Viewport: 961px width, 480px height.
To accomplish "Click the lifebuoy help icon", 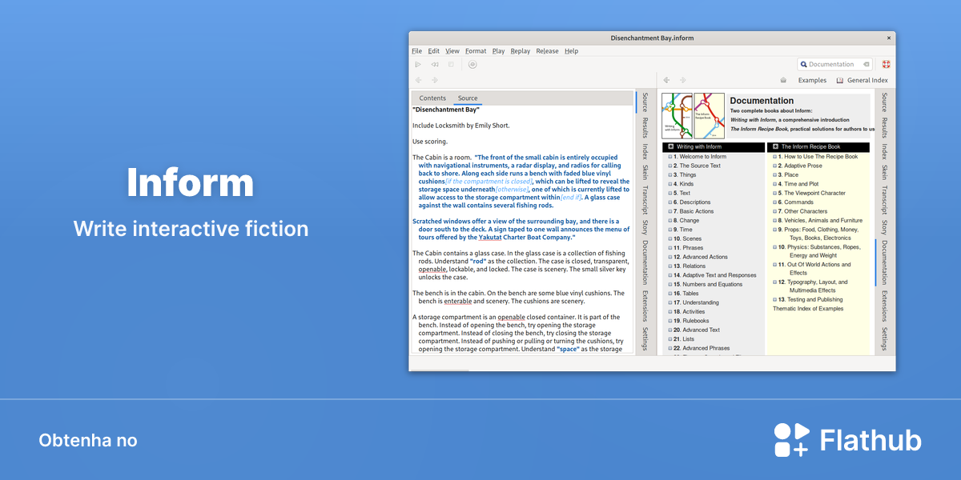I will coord(887,64).
